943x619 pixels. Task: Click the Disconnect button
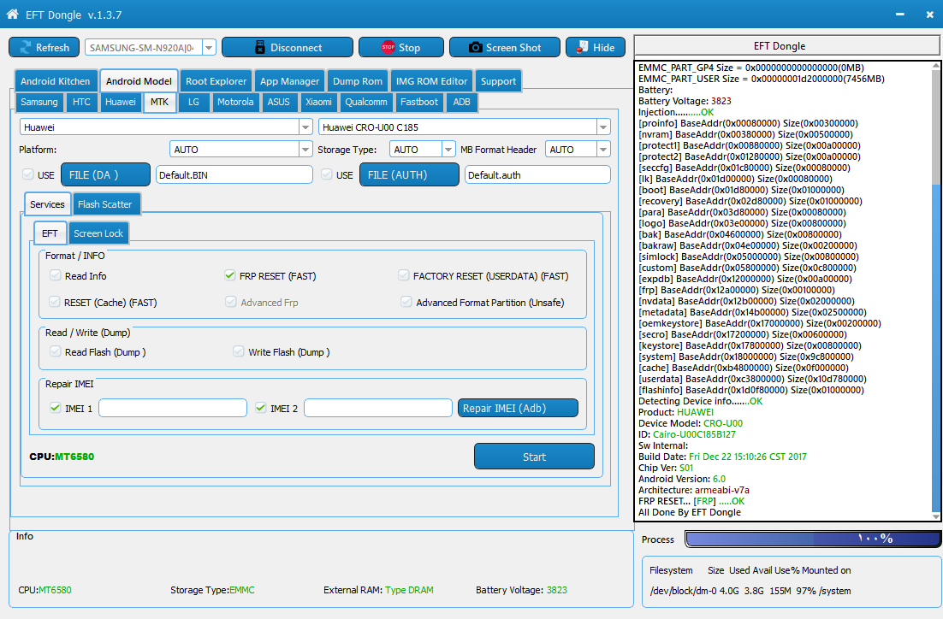(x=288, y=48)
